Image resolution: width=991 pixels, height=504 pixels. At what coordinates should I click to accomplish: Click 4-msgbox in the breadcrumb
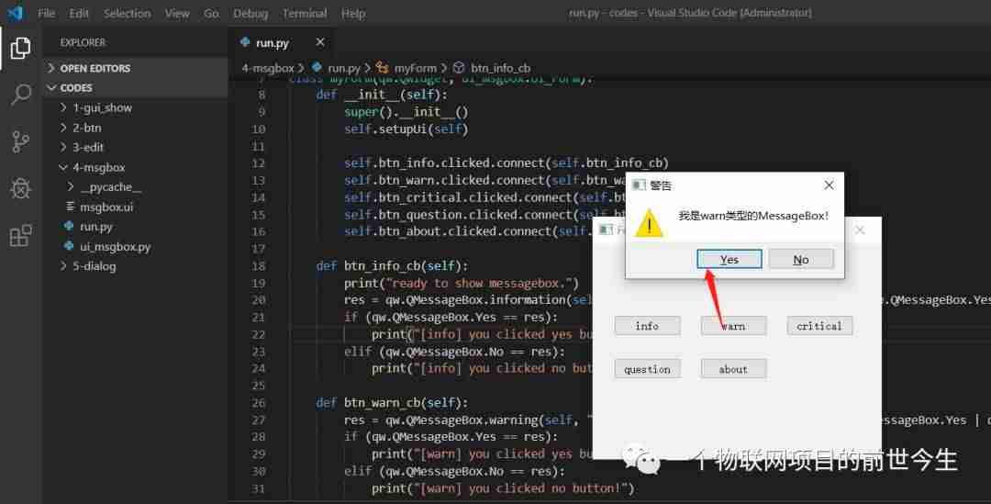(x=268, y=68)
